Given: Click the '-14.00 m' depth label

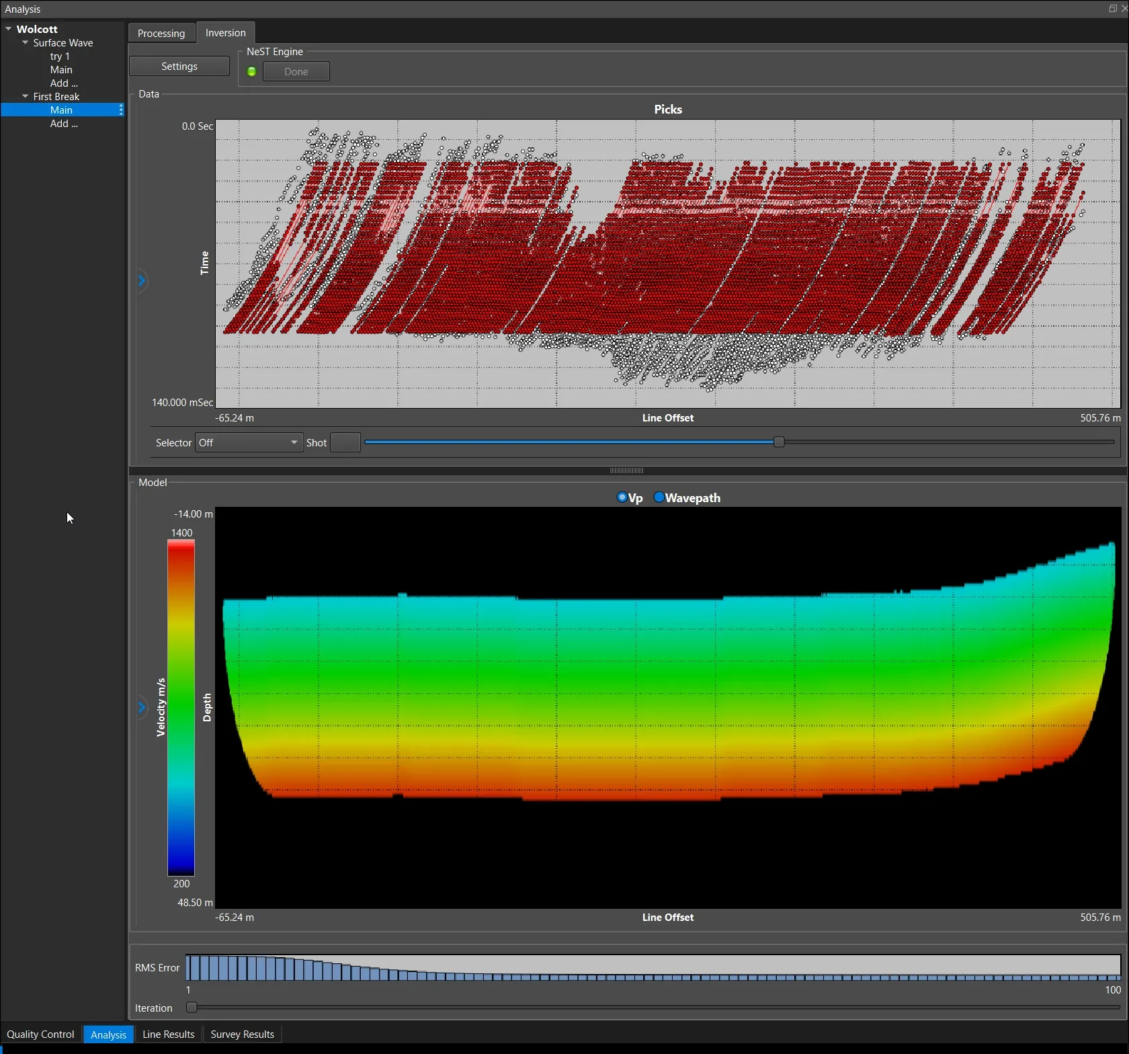Looking at the screenshot, I should [193, 514].
